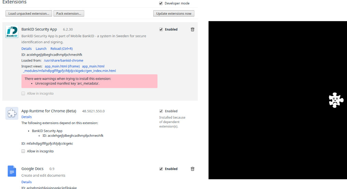The height and width of the screenshot is (189, 347).
Task: Check Allow in incognito for App Runtime
Action: click(23, 151)
